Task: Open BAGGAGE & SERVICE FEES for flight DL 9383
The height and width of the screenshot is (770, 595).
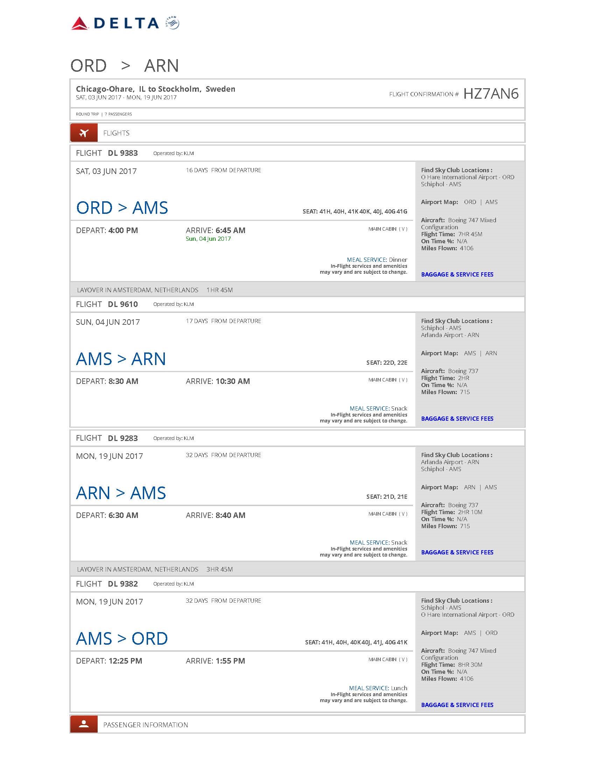Action: coord(457,274)
